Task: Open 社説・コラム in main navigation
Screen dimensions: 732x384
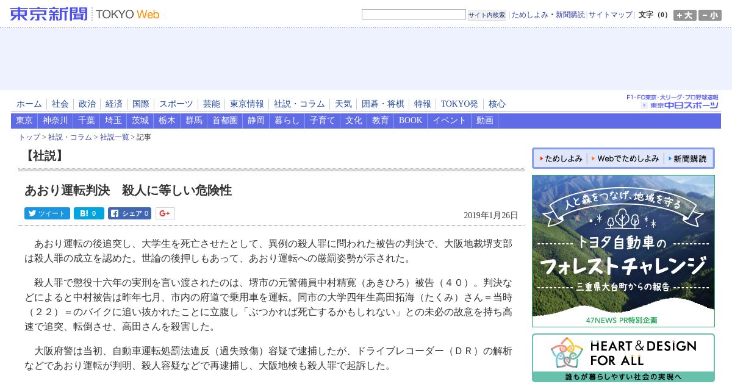Action: pyautogui.click(x=299, y=104)
